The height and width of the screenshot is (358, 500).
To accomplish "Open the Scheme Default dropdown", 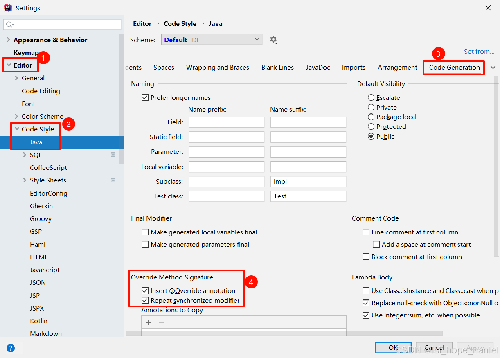I will pyautogui.click(x=212, y=40).
